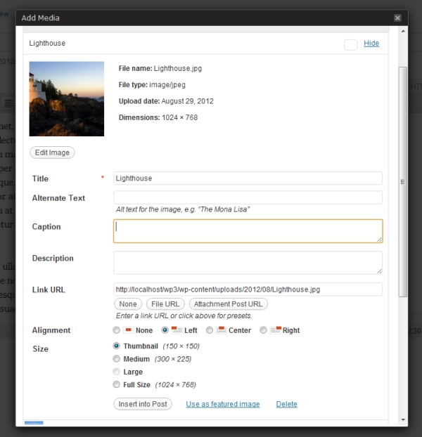Click inside the Description text area

pos(248,263)
